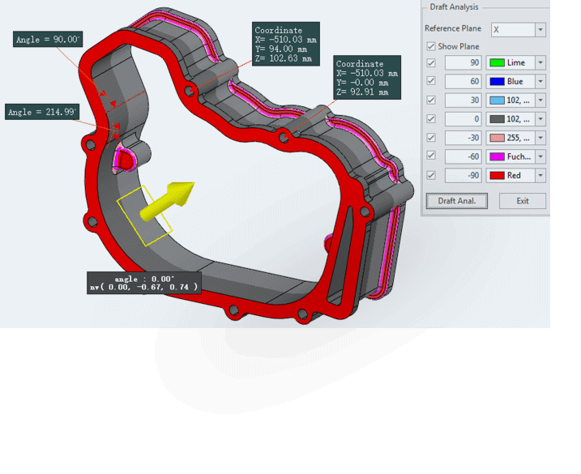Image resolution: width=581 pixels, height=474 pixels.
Task: Click the Blue color swatch
Action: click(x=497, y=82)
